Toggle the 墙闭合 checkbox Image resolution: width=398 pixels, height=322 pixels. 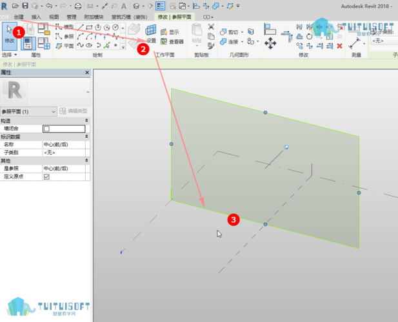click(x=46, y=129)
